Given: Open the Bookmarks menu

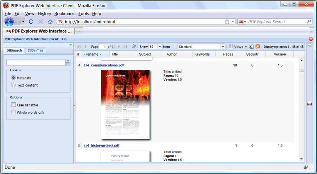Looking at the screenshot, I should click(x=65, y=14).
